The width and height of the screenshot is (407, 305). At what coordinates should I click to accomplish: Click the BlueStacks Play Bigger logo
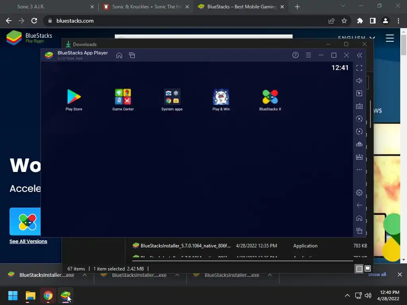(29, 38)
